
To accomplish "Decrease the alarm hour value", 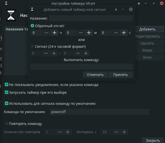I will 46,53.
